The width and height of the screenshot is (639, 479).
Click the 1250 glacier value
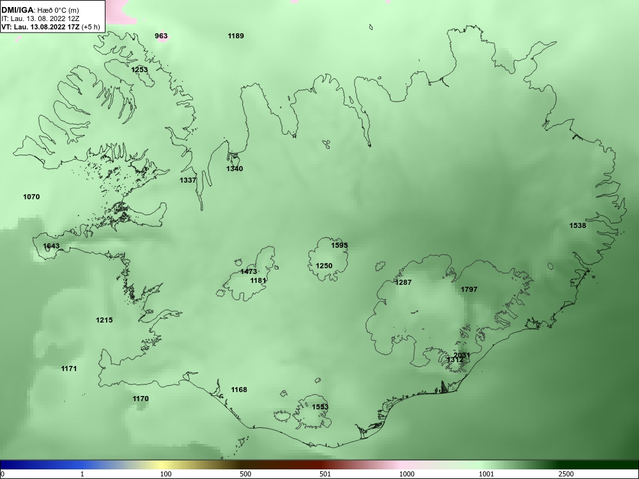324,266
